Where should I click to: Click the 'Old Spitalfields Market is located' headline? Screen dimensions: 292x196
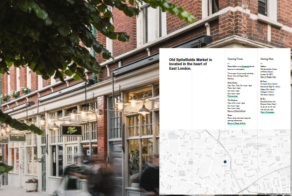(x=190, y=64)
